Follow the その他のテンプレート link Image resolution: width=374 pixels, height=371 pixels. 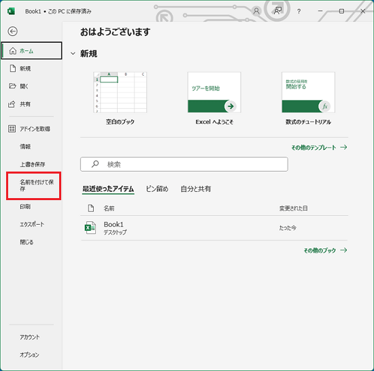point(319,148)
